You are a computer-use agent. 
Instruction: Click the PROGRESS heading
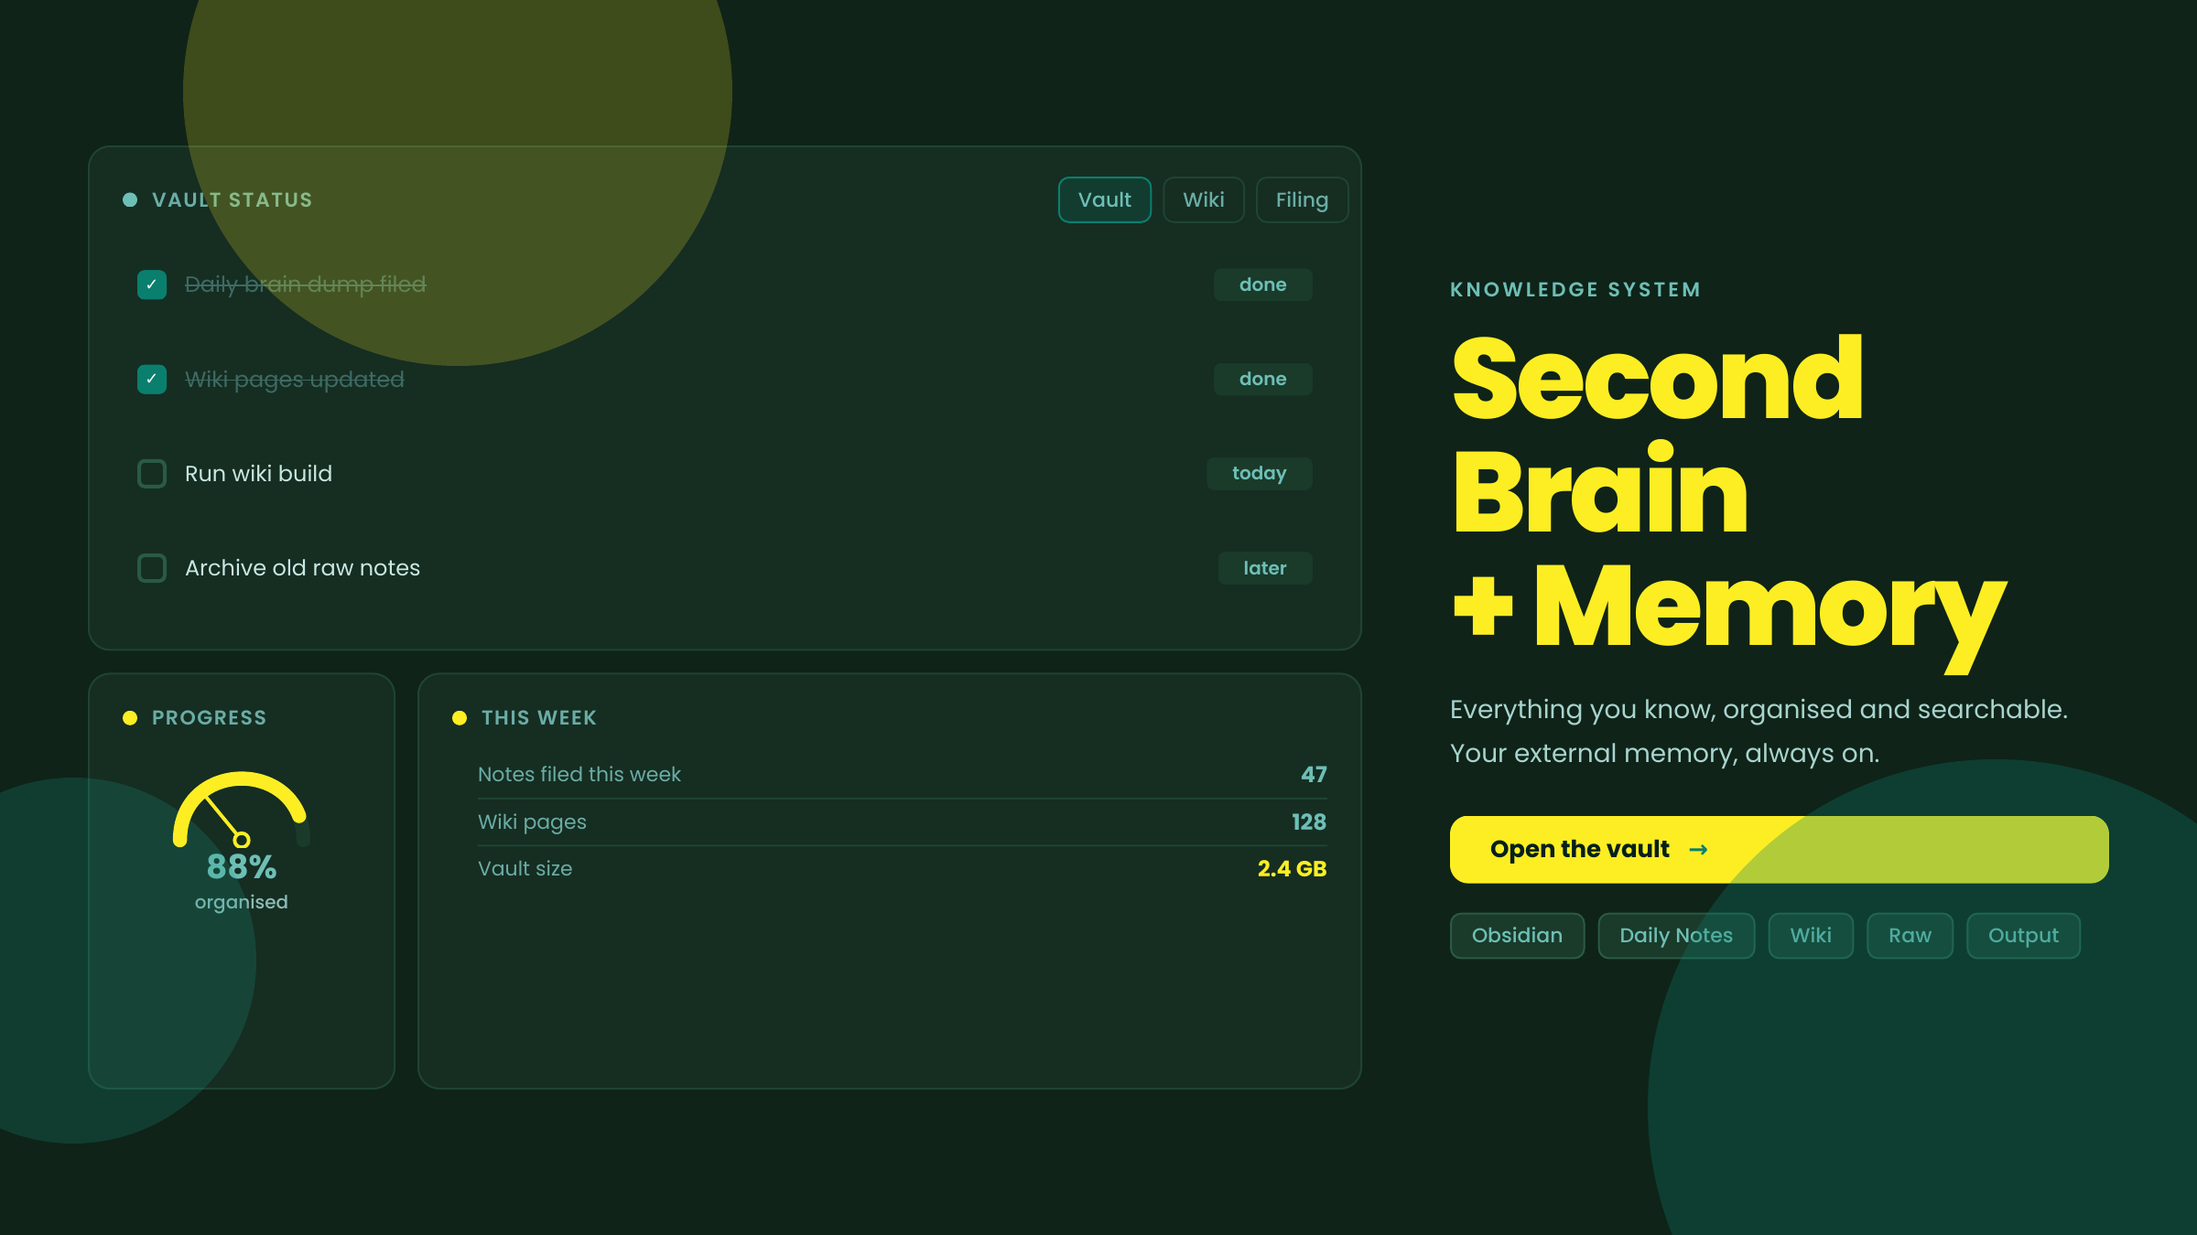coord(209,718)
